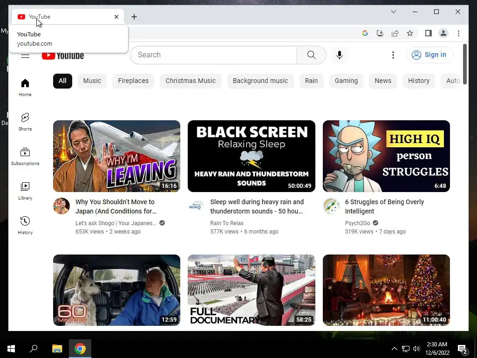Open volume control tray icon
Screen dimensions: 477x358
tap(416, 349)
